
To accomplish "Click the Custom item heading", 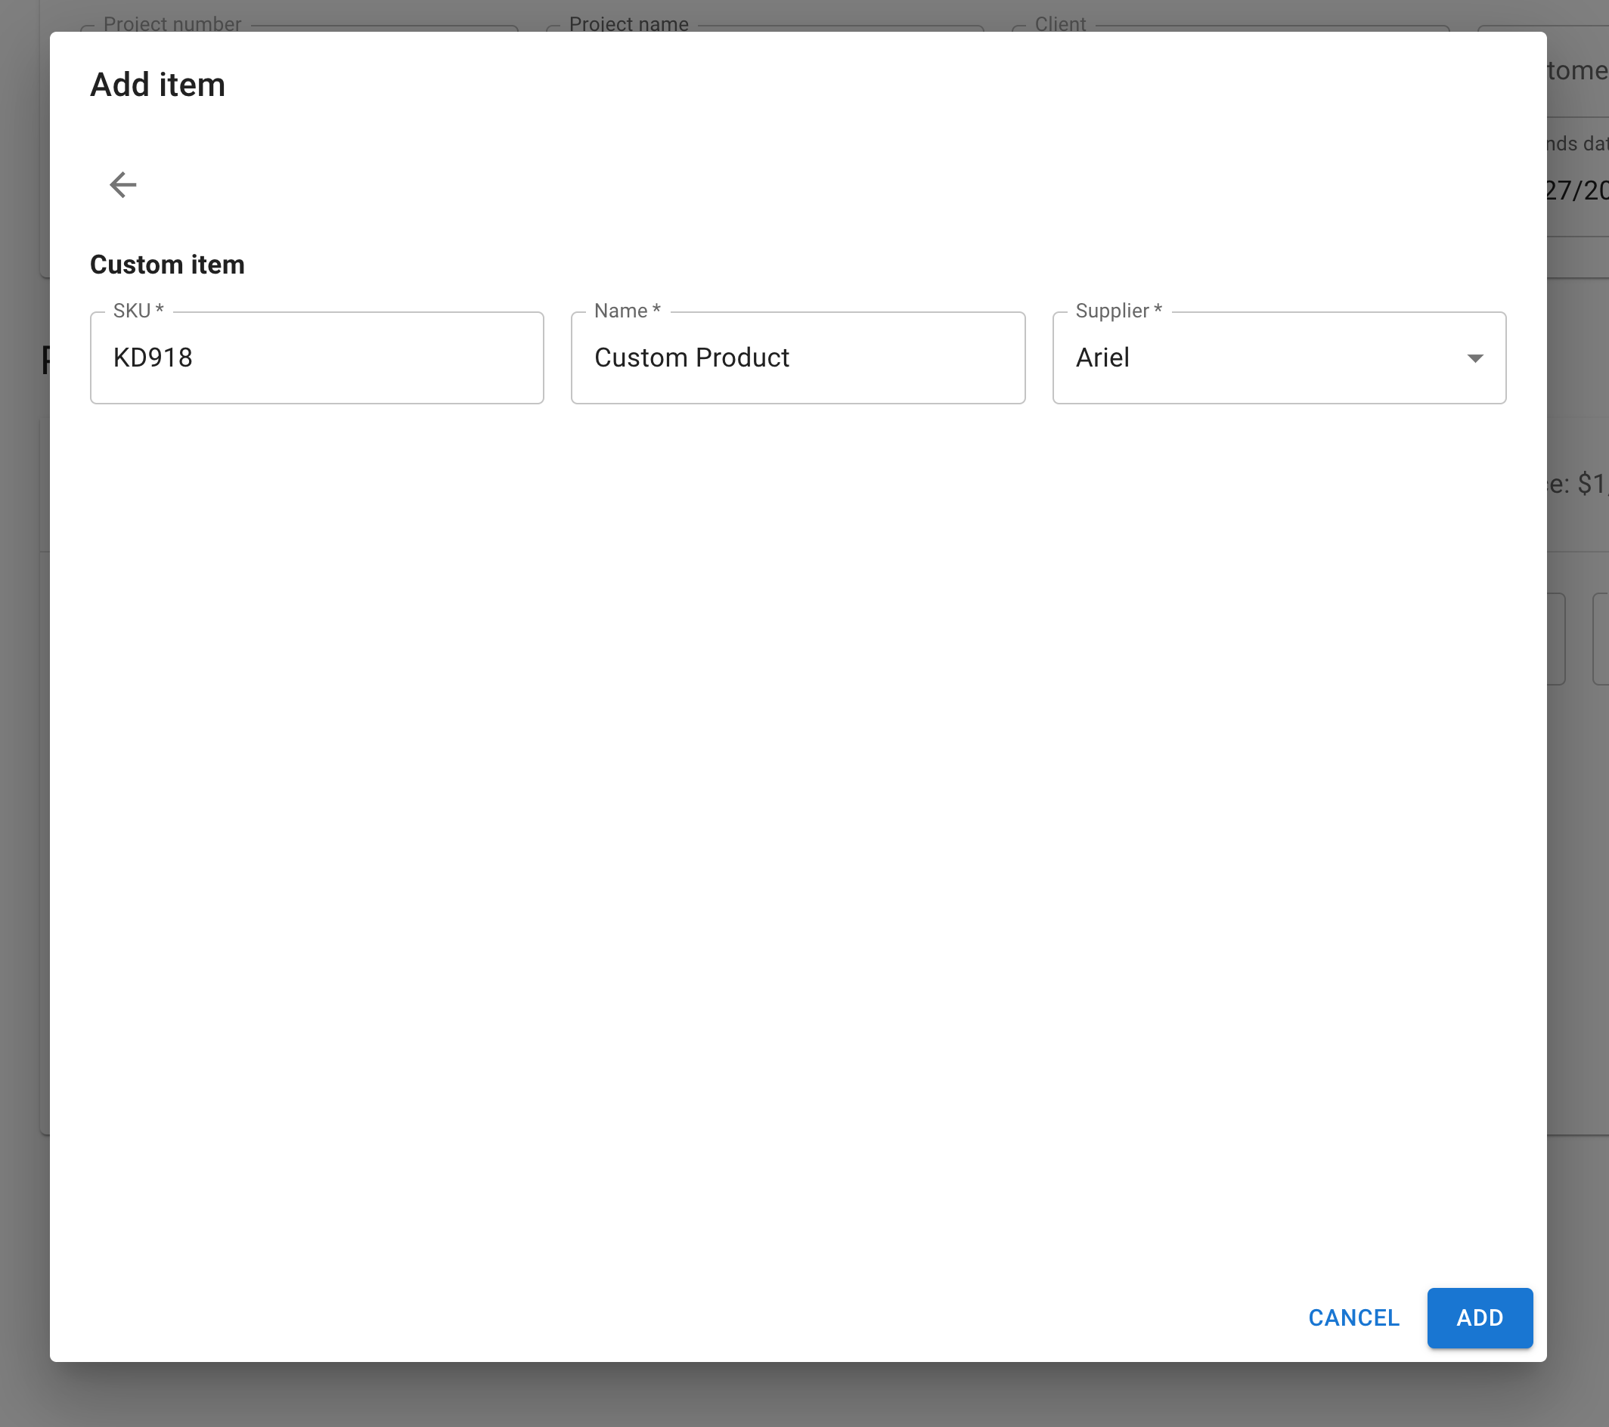I will pyautogui.click(x=167, y=265).
